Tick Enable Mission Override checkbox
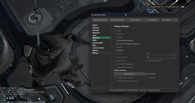The width and height of the screenshot is (195, 103). click(x=115, y=78)
